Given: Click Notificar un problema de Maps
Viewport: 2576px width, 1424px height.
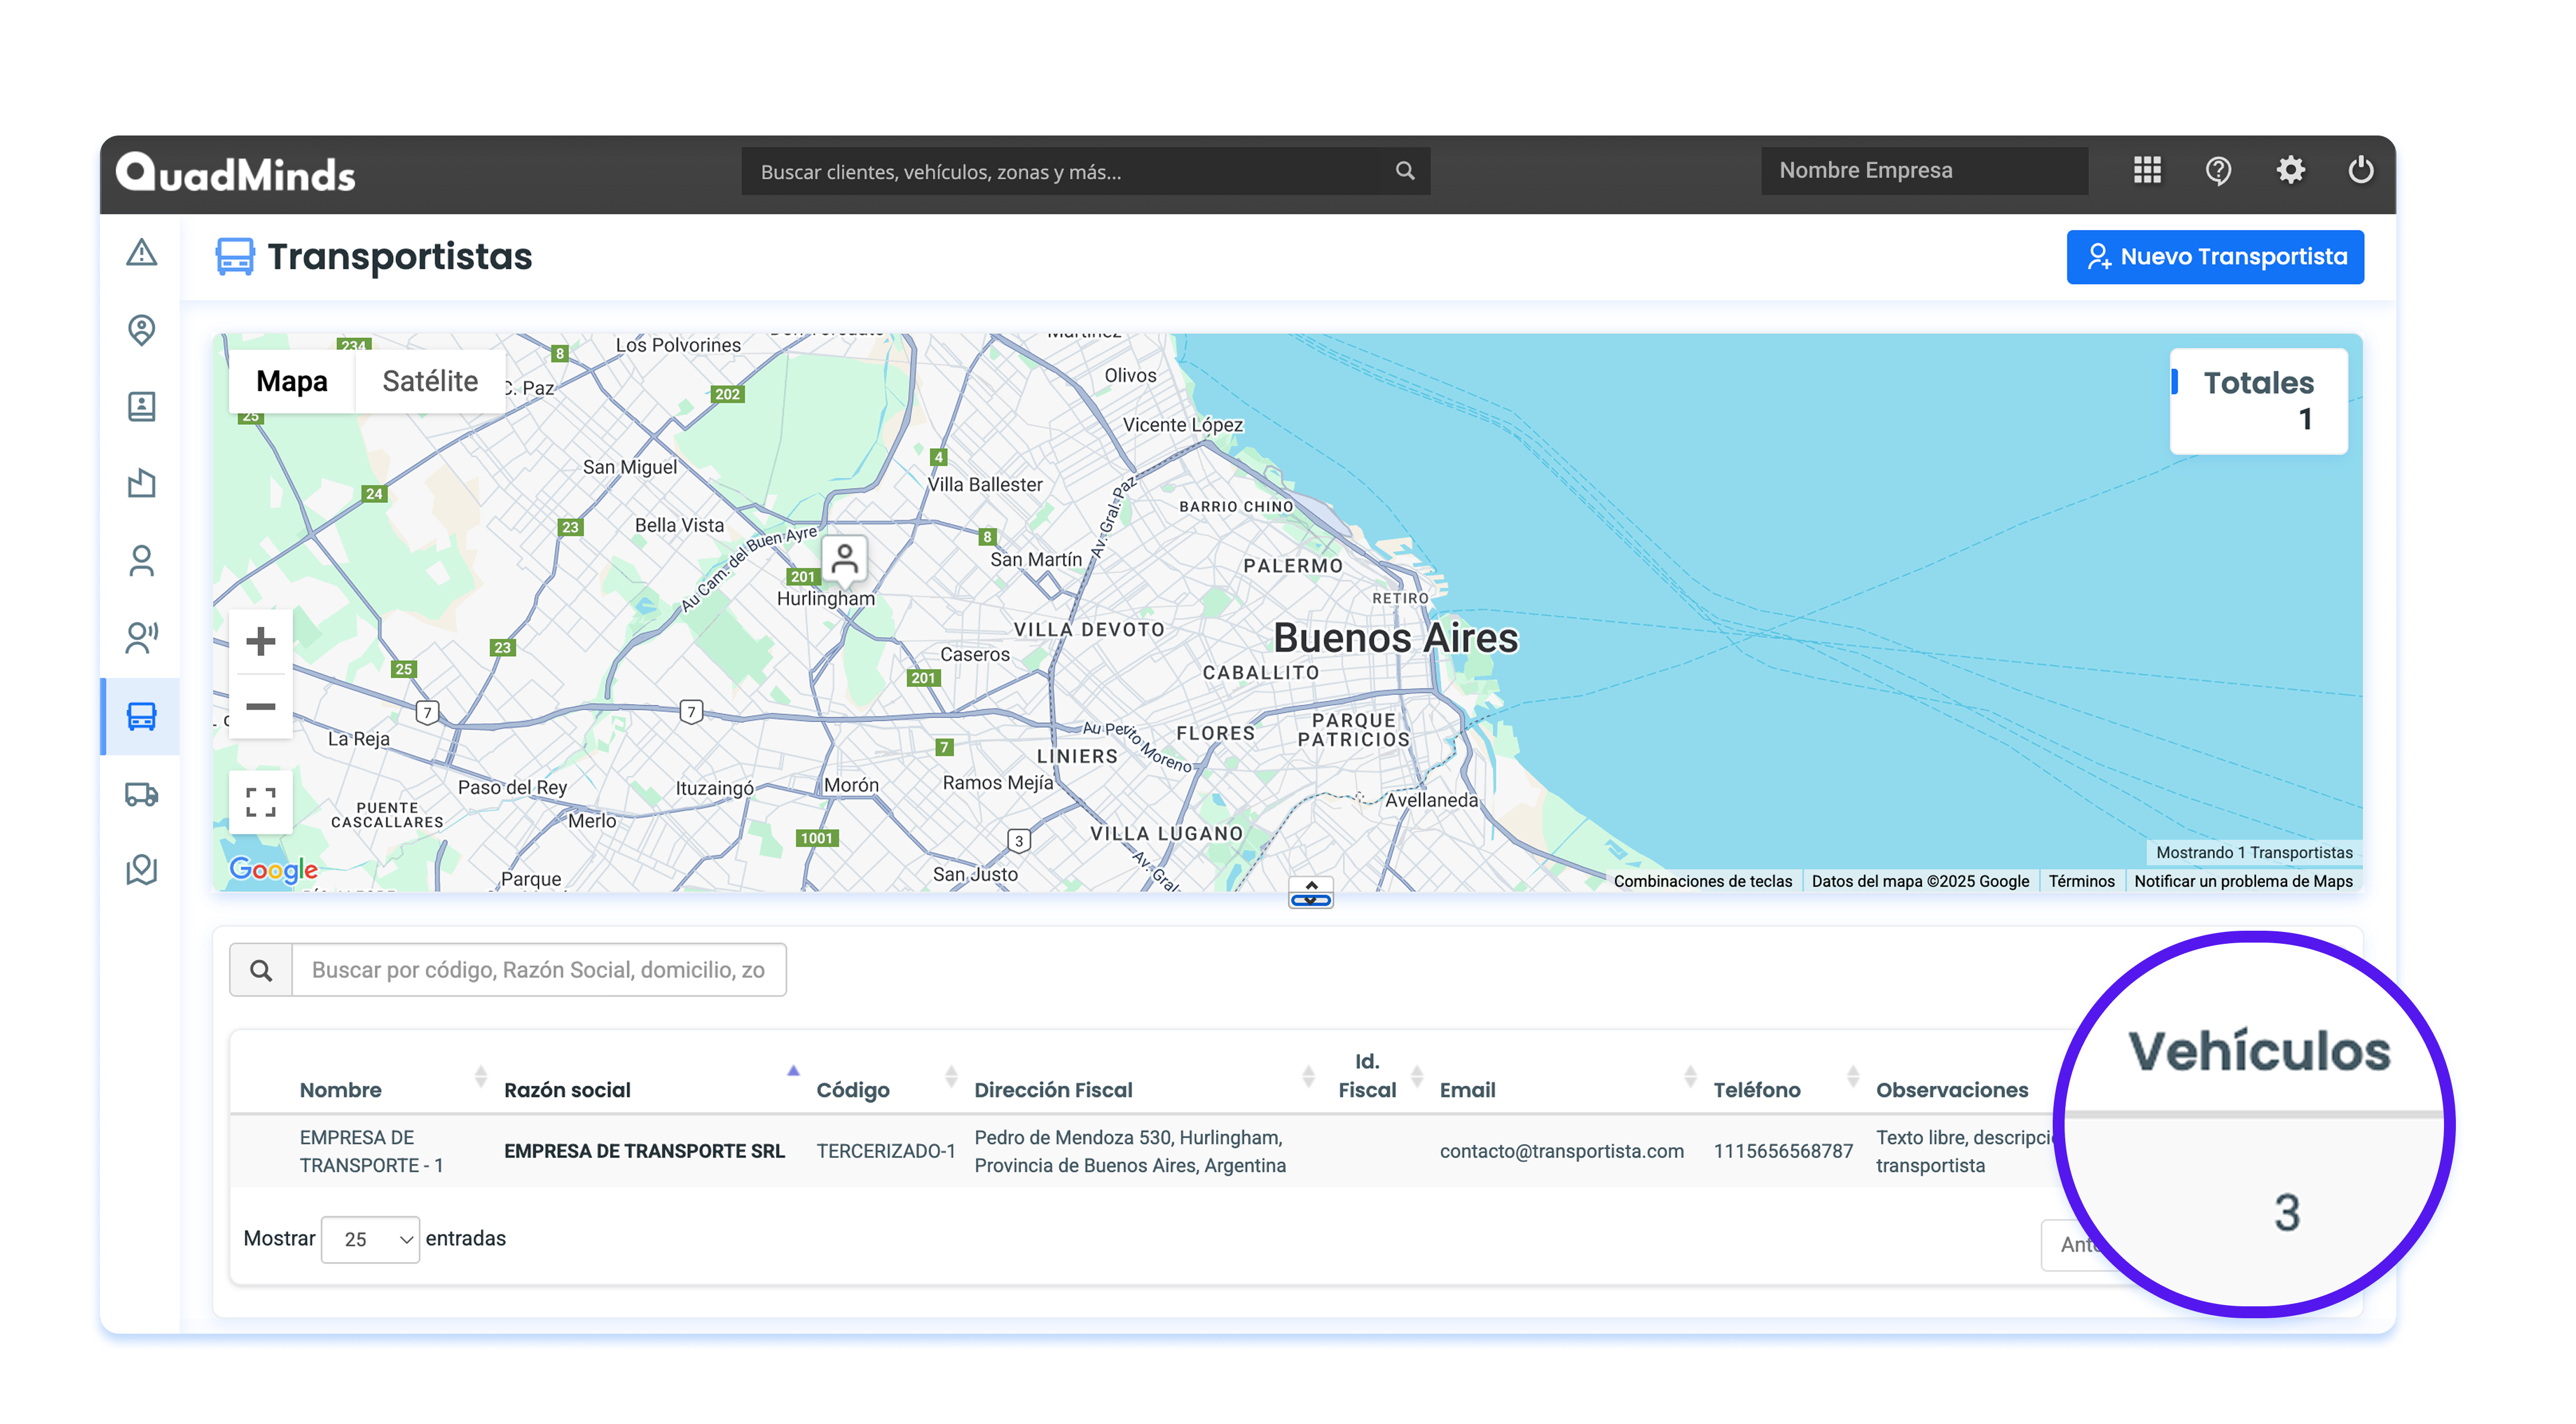Looking at the screenshot, I should (x=2243, y=880).
